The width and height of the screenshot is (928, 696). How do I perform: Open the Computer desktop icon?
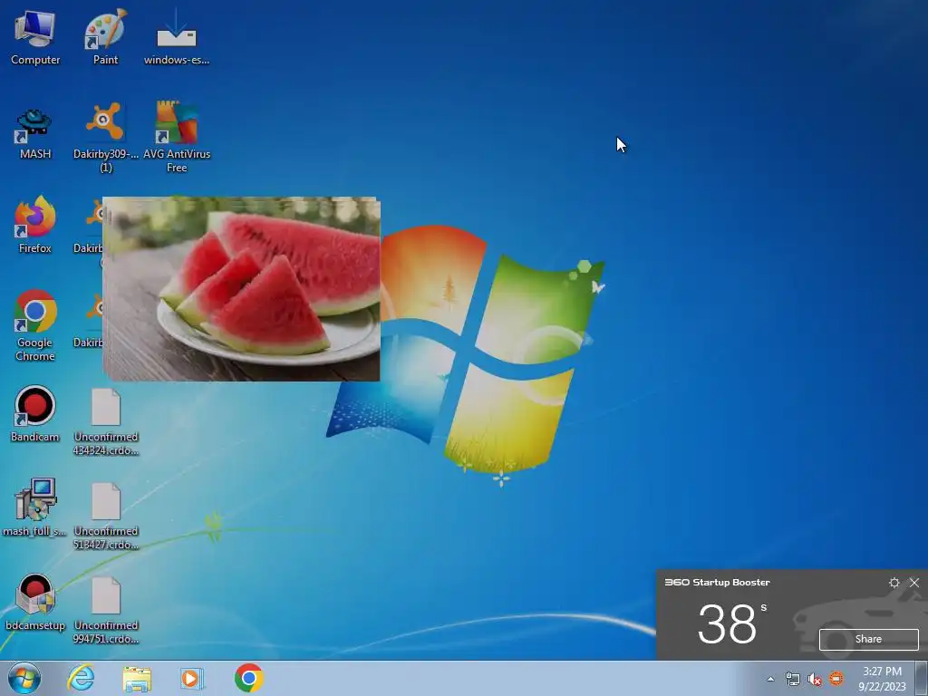35,38
